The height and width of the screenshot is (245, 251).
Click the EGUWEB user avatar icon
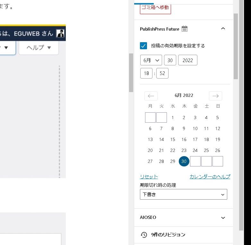[60, 33]
